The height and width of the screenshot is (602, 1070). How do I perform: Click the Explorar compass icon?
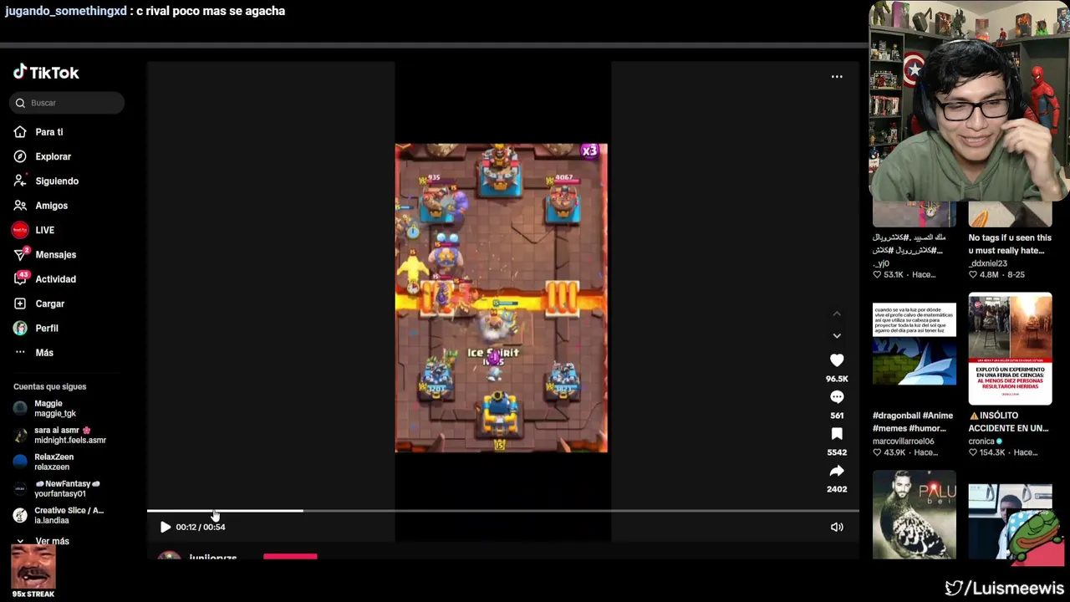[x=20, y=156]
